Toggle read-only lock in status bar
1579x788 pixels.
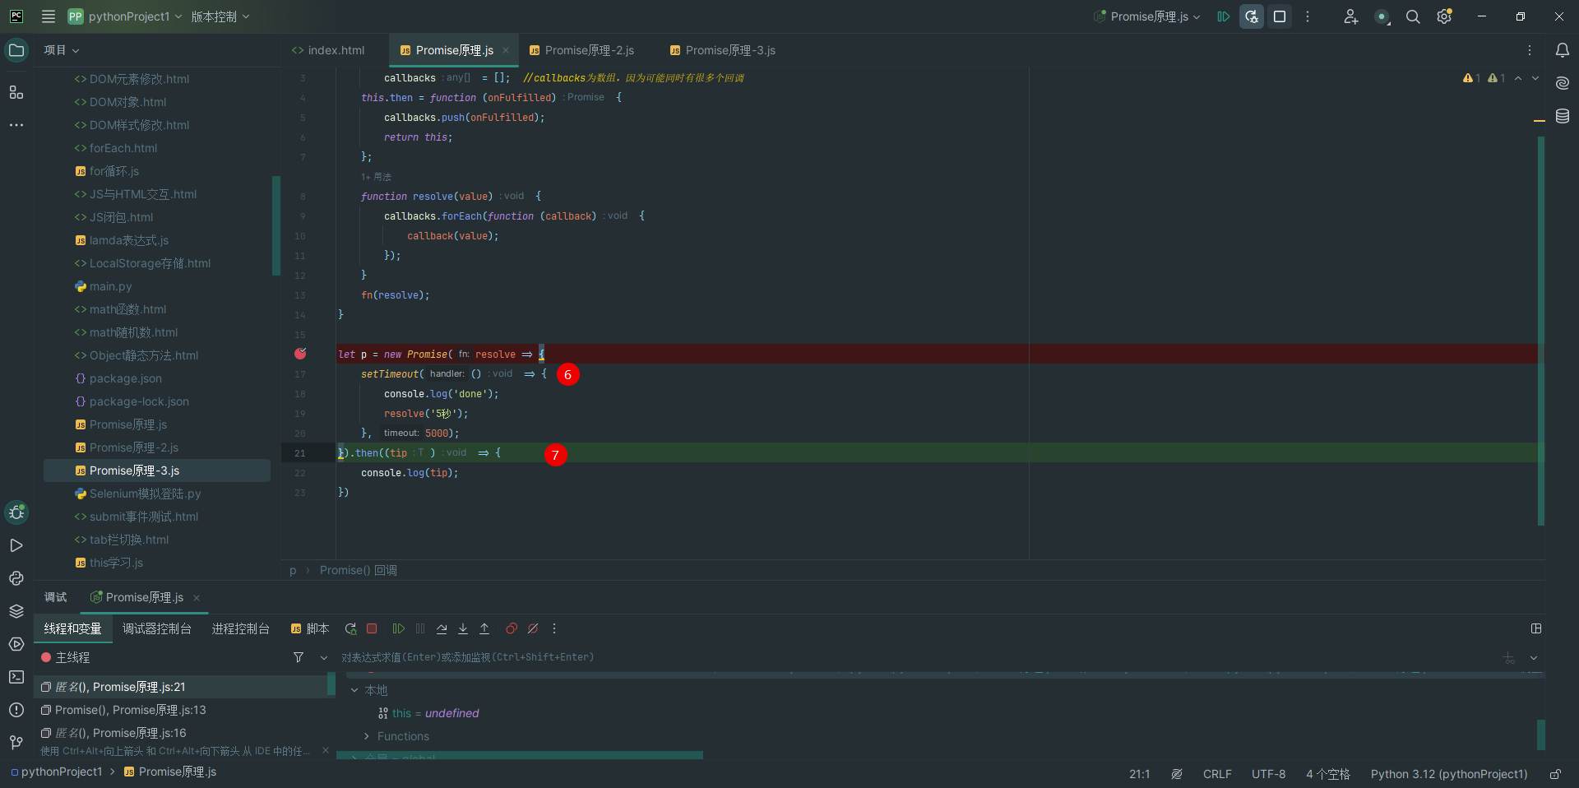(1555, 774)
